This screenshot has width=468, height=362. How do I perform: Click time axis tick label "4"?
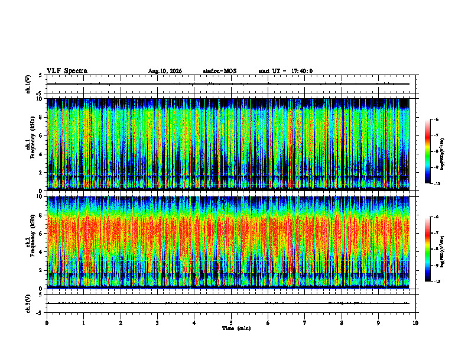pos(194,323)
